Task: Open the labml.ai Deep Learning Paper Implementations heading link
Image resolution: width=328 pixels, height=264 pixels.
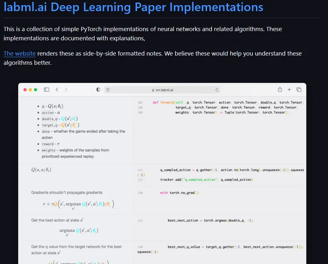Action: 134,7
